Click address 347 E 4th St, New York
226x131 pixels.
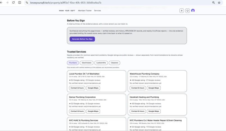point(91,77)
